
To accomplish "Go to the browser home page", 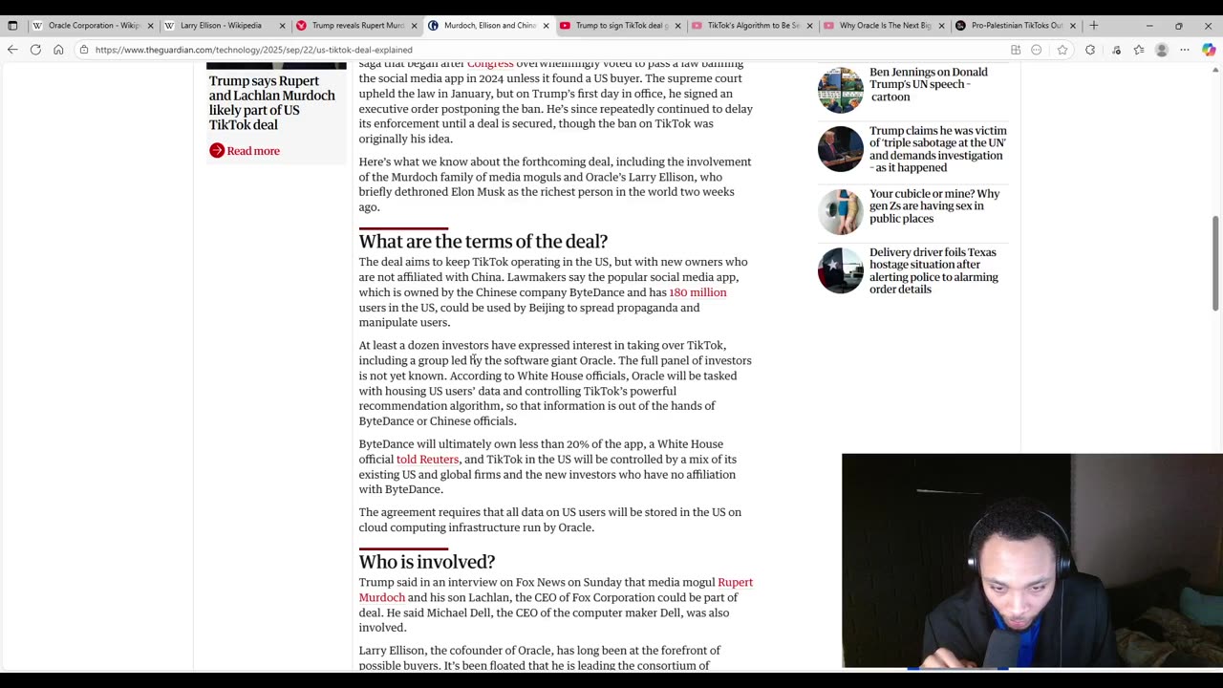I will point(58,50).
